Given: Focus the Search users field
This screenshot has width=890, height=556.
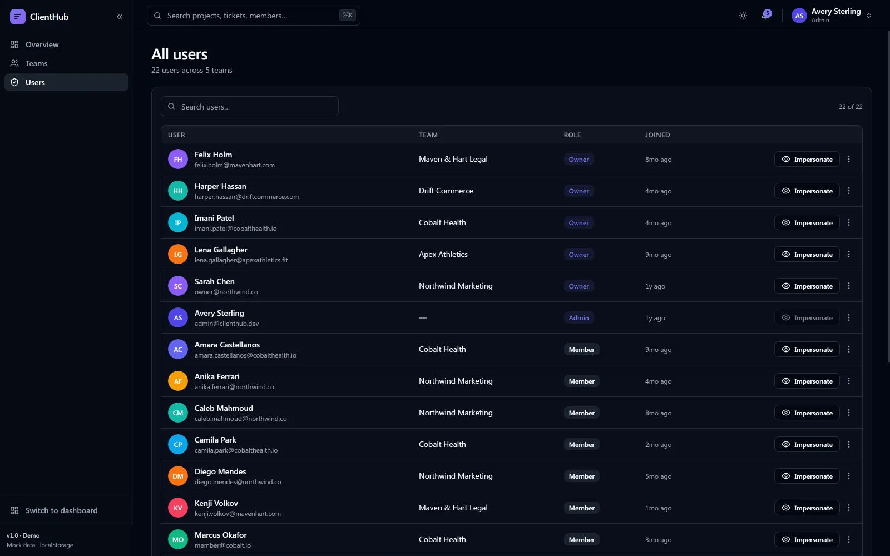Looking at the screenshot, I should click(250, 106).
